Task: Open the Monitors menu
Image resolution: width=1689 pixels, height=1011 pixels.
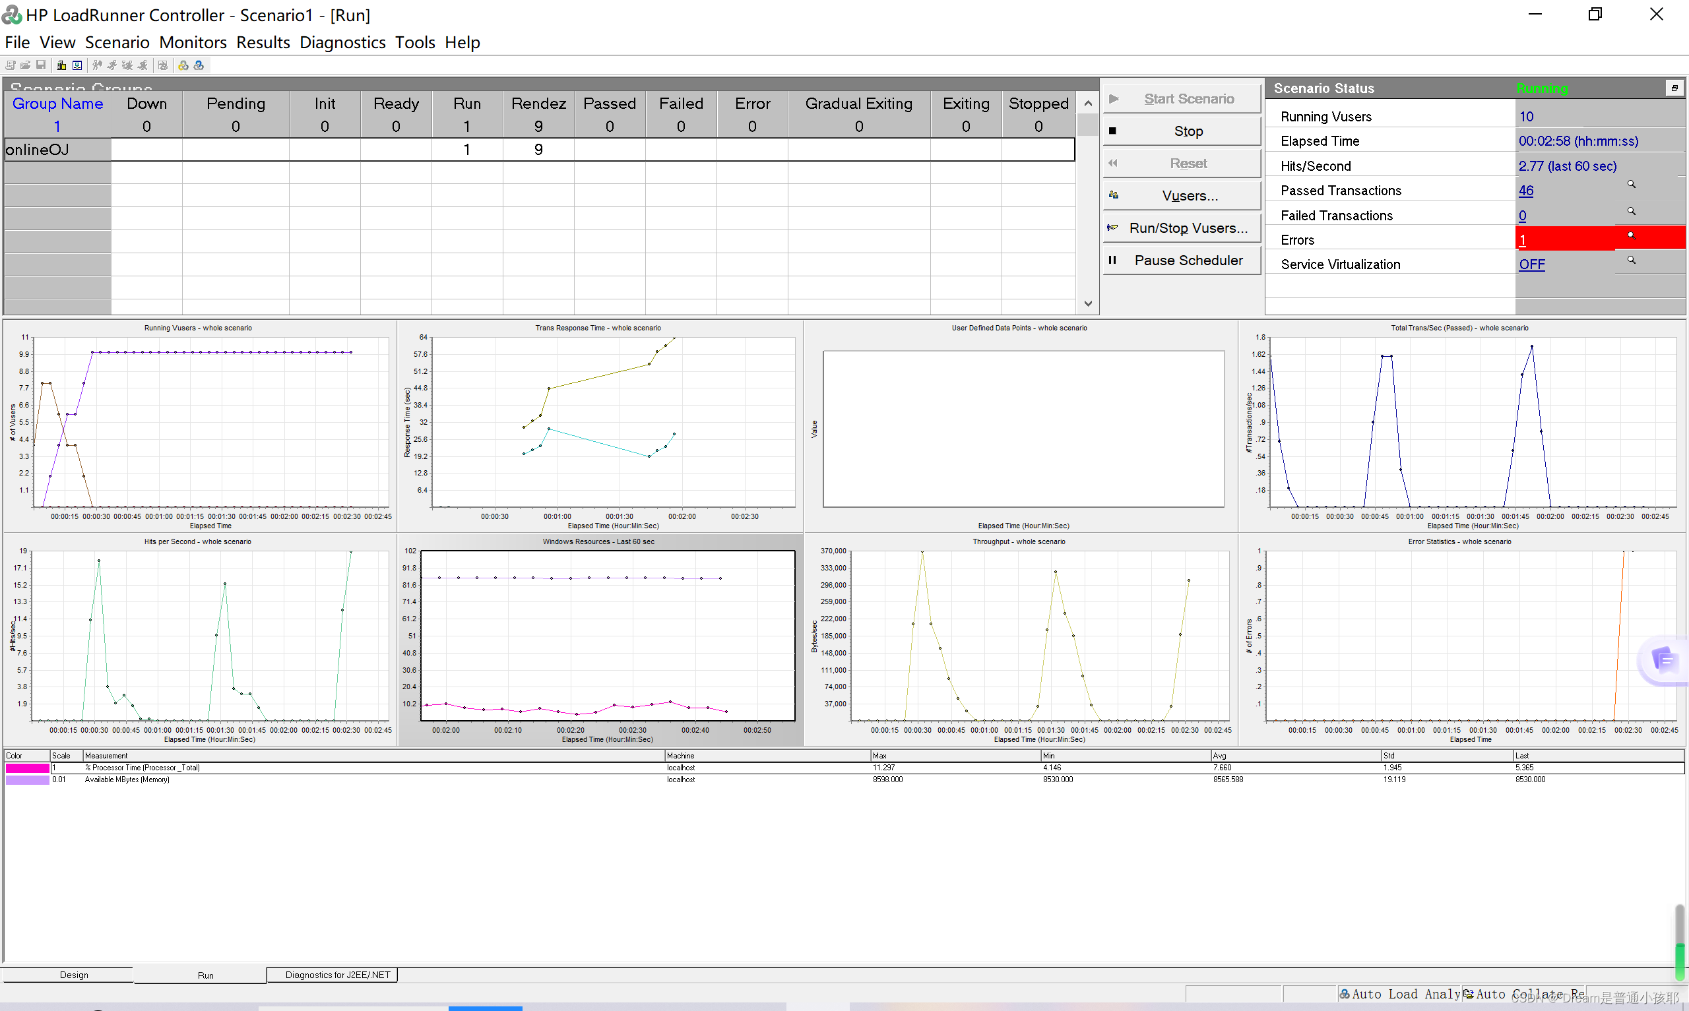Action: pyautogui.click(x=193, y=42)
